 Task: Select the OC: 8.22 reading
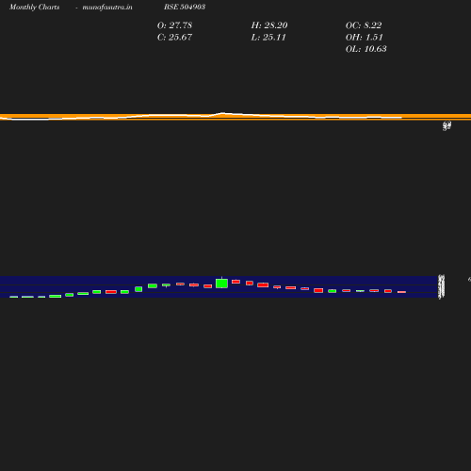[x=364, y=25]
